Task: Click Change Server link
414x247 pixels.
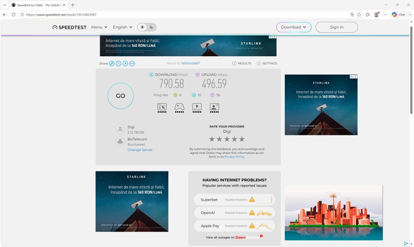Action: point(140,150)
